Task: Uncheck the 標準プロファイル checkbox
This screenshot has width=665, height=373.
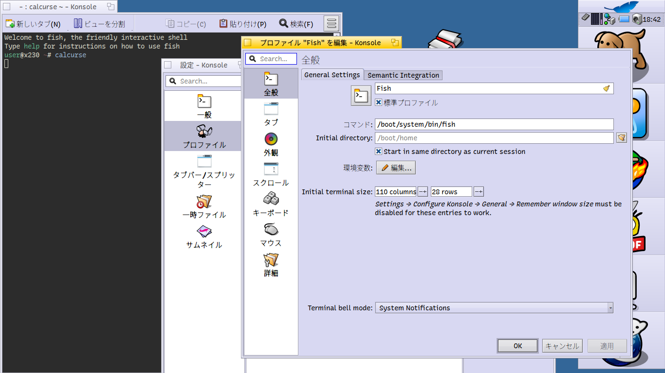Action: coord(379,102)
